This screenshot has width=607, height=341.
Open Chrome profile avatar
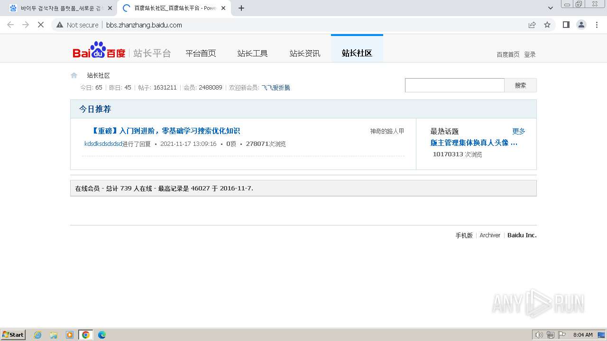pyautogui.click(x=581, y=25)
